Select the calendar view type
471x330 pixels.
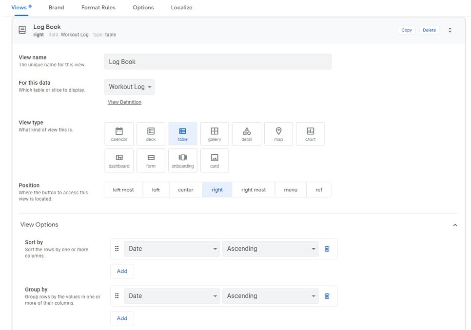pos(119,133)
